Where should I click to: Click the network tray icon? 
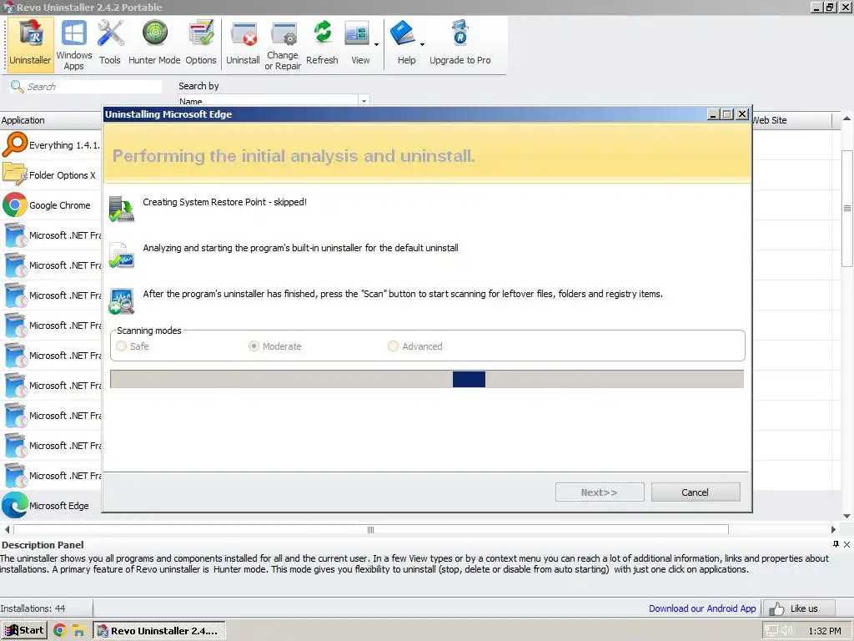(771, 631)
